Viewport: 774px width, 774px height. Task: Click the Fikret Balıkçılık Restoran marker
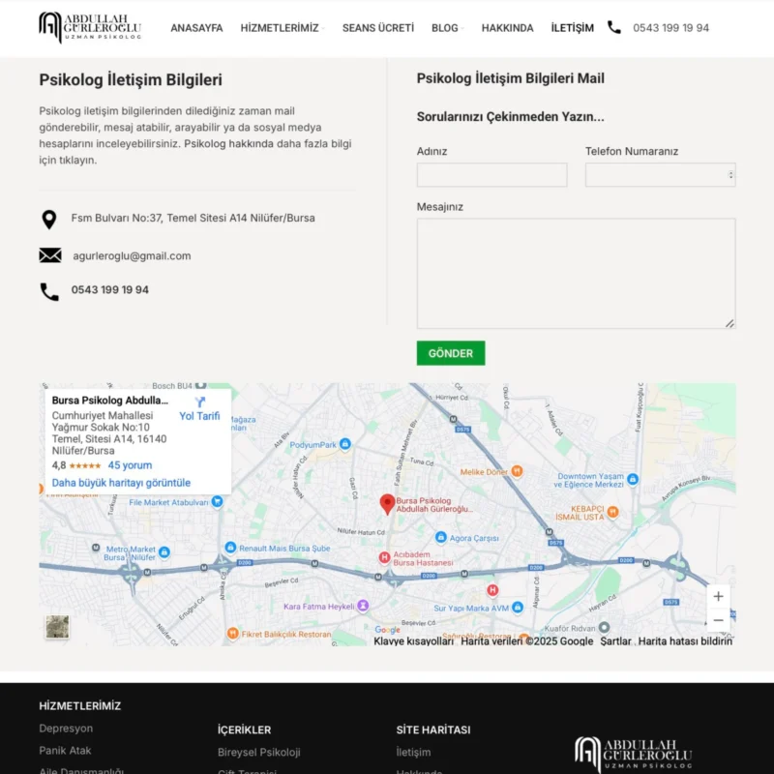(232, 634)
